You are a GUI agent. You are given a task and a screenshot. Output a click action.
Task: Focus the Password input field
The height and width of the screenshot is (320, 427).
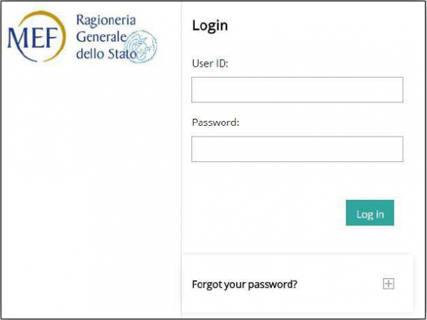click(297, 149)
